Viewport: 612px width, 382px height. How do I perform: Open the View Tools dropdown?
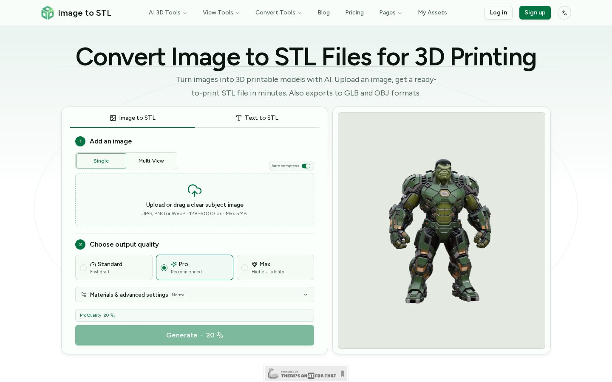tap(221, 13)
